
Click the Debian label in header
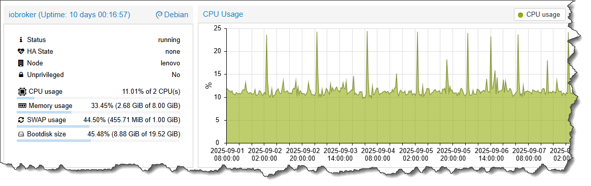pyautogui.click(x=177, y=15)
